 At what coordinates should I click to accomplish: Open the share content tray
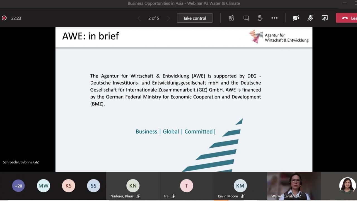click(325, 18)
